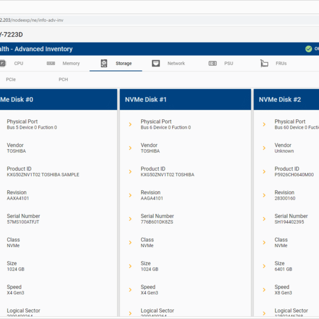319x319 pixels.
Task: Expand Speed chevron in NVMe Disk #1
Action: point(130,290)
